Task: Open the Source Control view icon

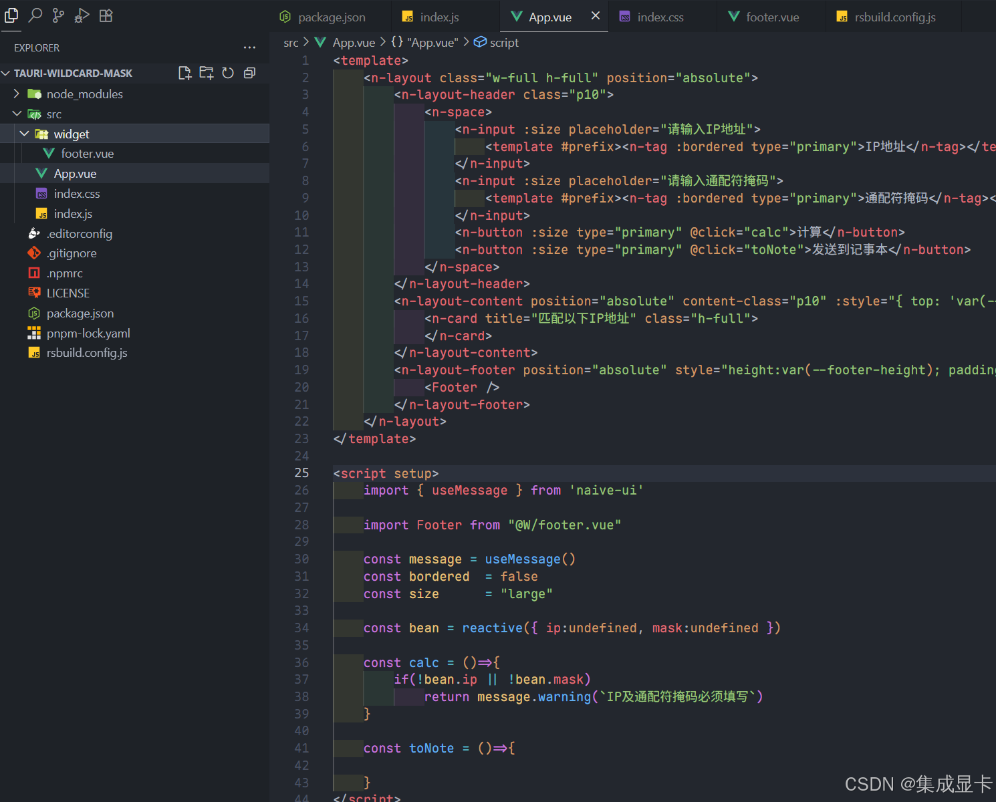Action: click(x=59, y=15)
